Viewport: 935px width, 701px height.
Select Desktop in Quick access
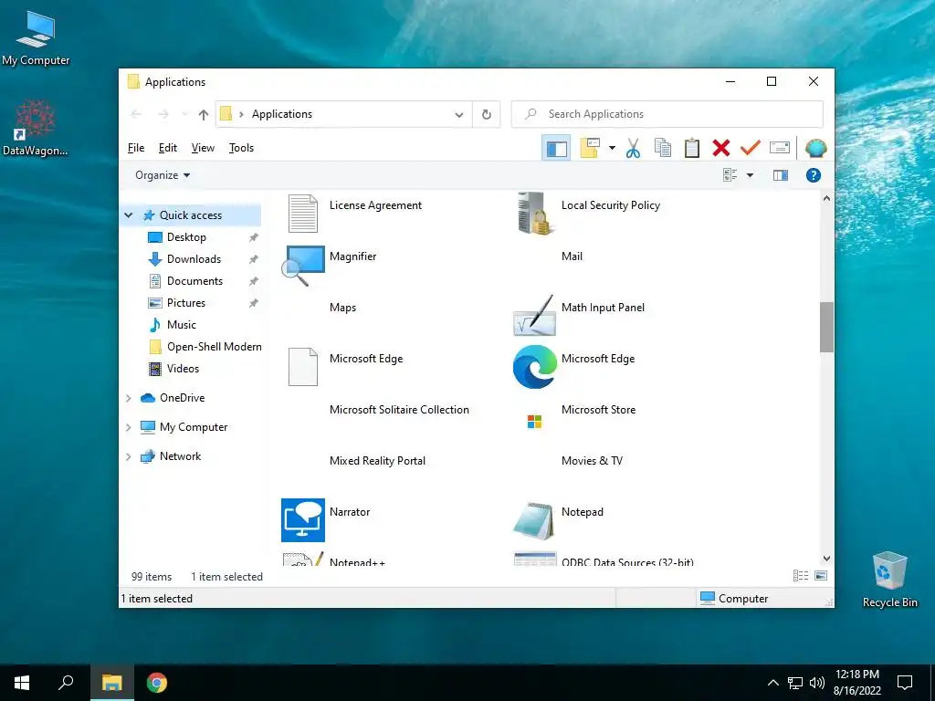click(x=186, y=237)
